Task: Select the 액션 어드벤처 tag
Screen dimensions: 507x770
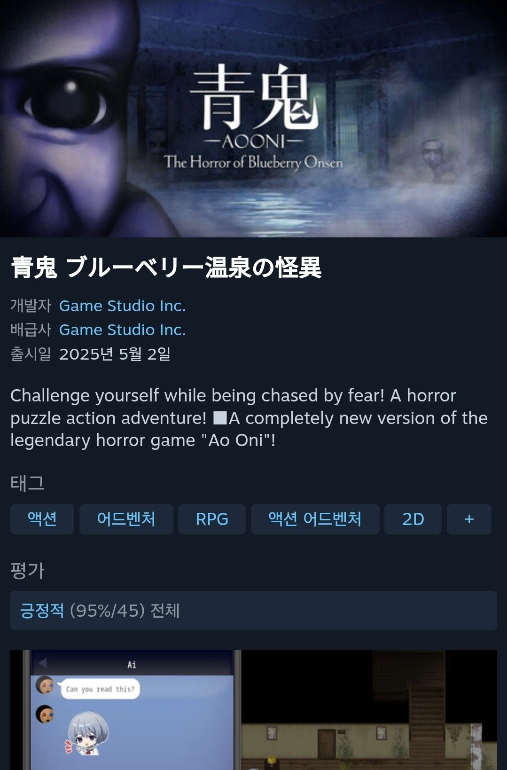Action: tap(315, 519)
